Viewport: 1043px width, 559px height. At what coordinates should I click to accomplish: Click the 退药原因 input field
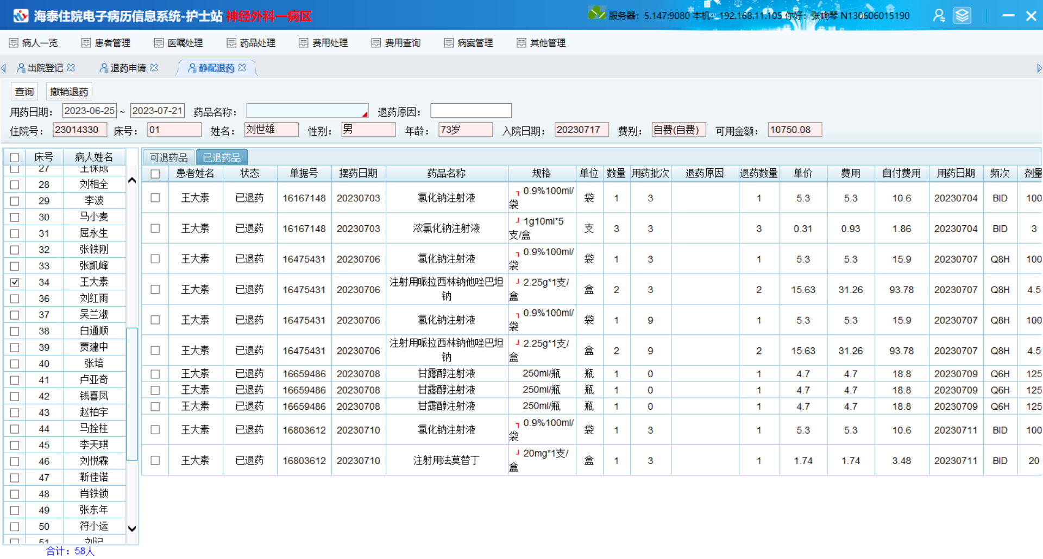pos(471,111)
